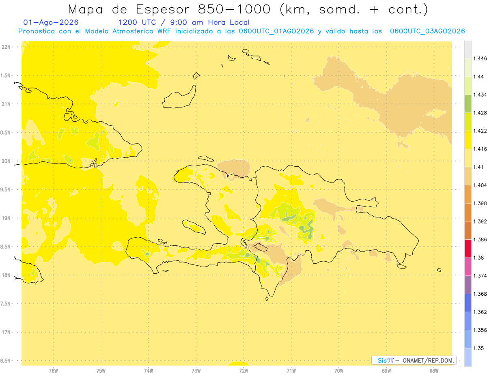Screen dimensions: 487x376
Task: Click the latitude label '20N'
Action: [x=6, y=161]
